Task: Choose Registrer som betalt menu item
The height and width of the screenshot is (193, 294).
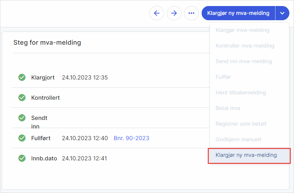Action: 241,124
